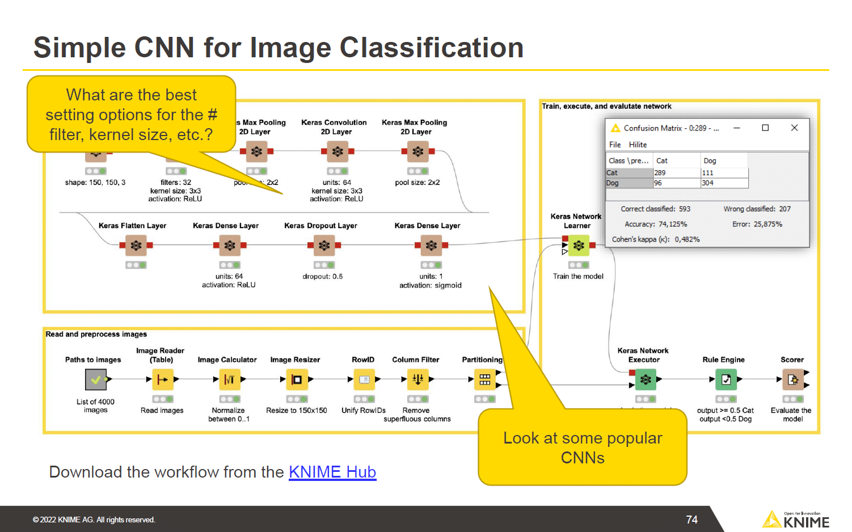Select the Partitioning node
The width and height of the screenshot is (852, 532).
coord(485,379)
